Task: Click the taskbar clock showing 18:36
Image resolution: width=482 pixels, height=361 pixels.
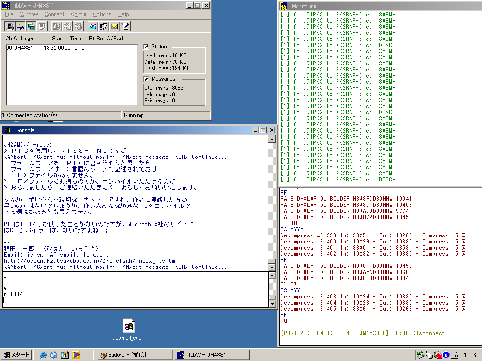Action: point(470,355)
